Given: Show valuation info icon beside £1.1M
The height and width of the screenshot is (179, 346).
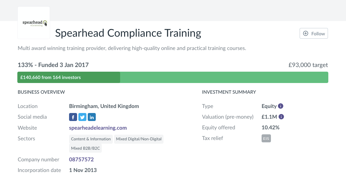Looking at the screenshot, I should coord(281,117).
